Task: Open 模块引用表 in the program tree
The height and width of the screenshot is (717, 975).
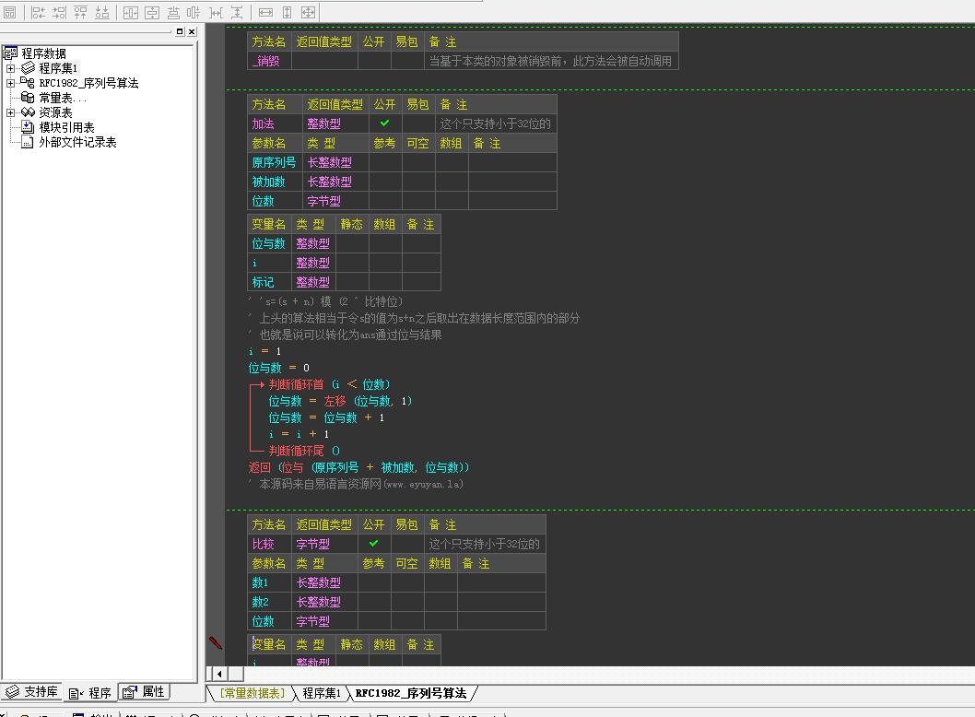Action: [65, 127]
